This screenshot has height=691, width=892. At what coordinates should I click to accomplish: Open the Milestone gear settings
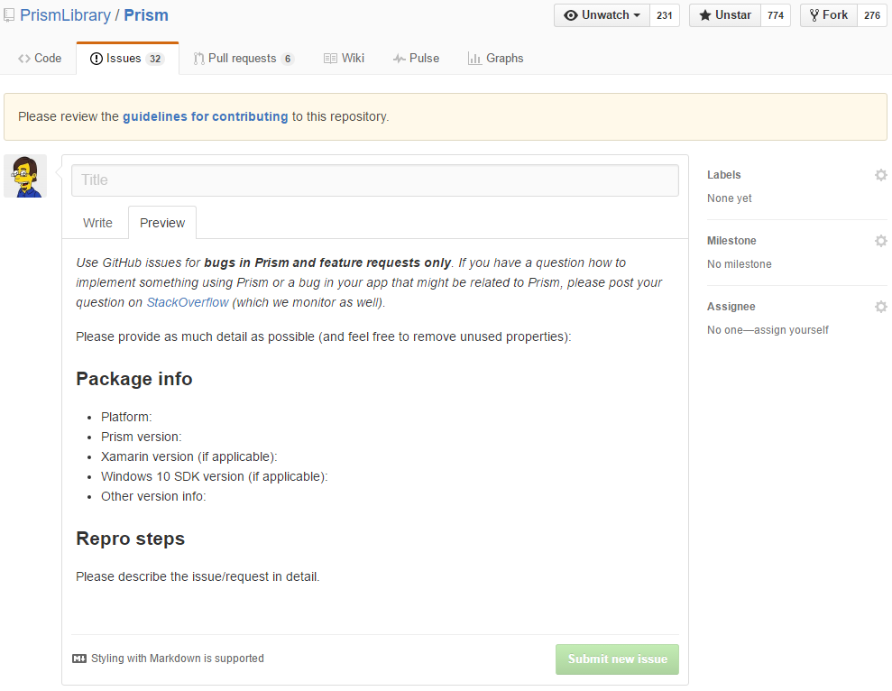[880, 241]
